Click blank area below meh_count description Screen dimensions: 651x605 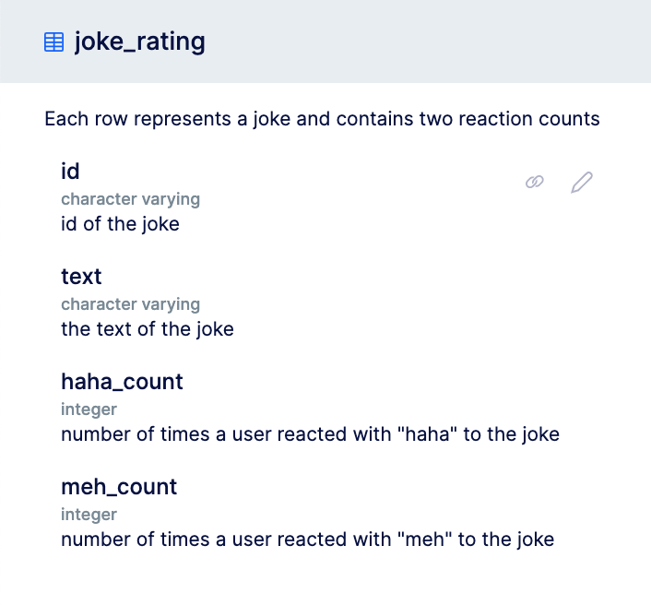325,579
